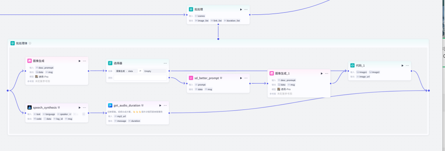The height and width of the screenshot is (151, 445).
Task: Click the 图像生成_1 node pink icon
Action: coord(272,73)
